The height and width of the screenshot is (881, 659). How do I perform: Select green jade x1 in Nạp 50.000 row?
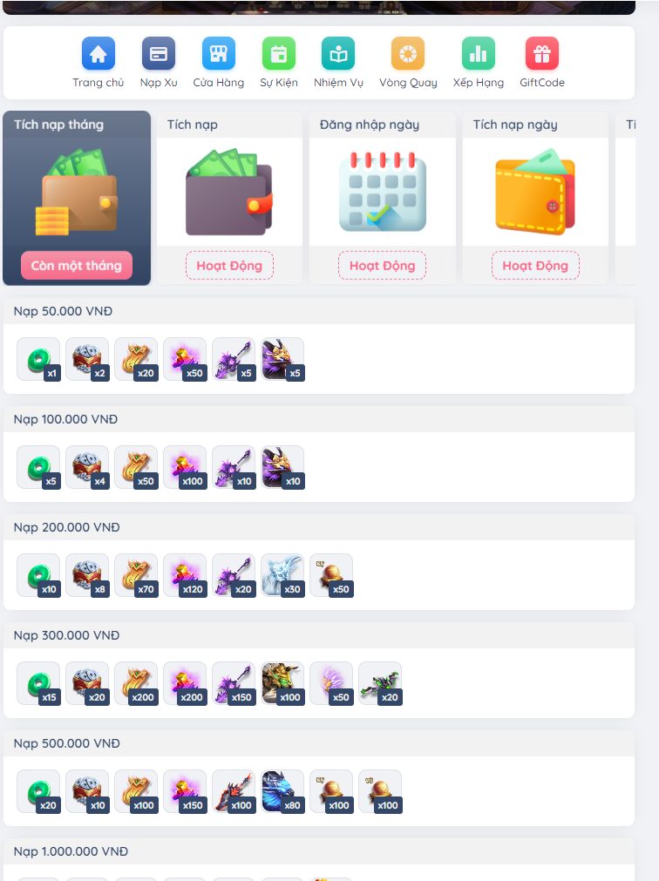tap(38, 359)
